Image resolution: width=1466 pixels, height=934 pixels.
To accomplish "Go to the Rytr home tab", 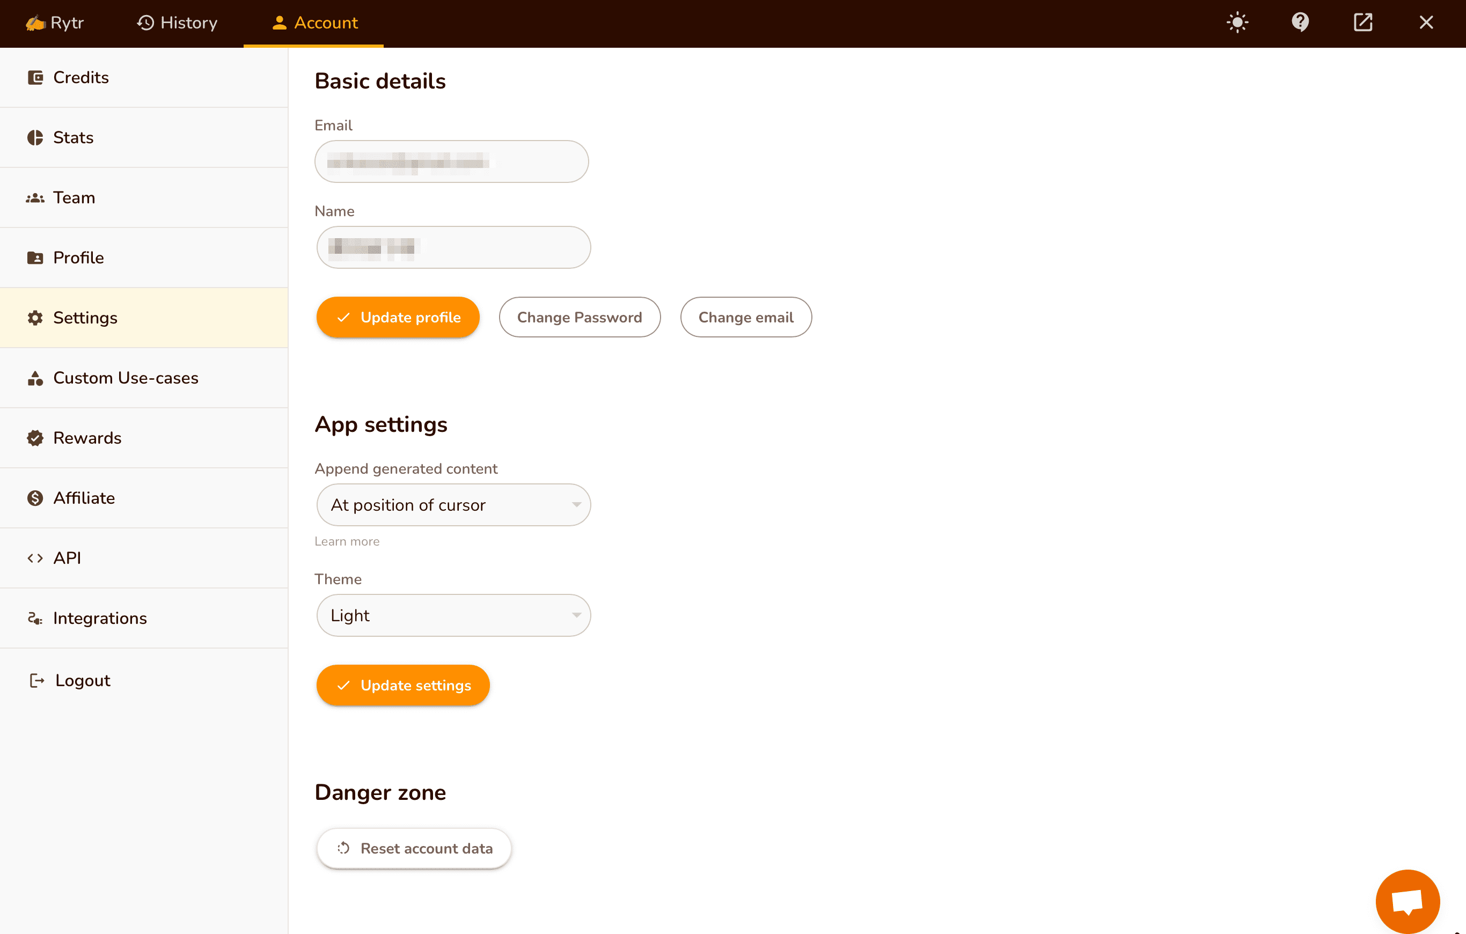I will (x=55, y=23).
